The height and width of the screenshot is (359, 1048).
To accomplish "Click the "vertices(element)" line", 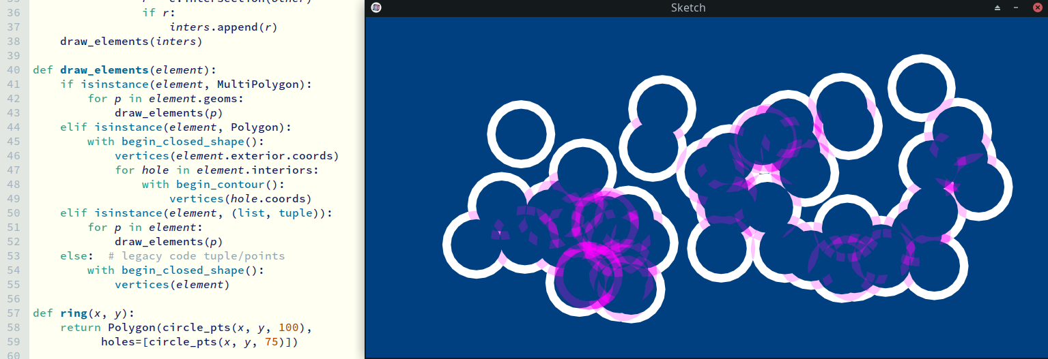I will point(172,285).
